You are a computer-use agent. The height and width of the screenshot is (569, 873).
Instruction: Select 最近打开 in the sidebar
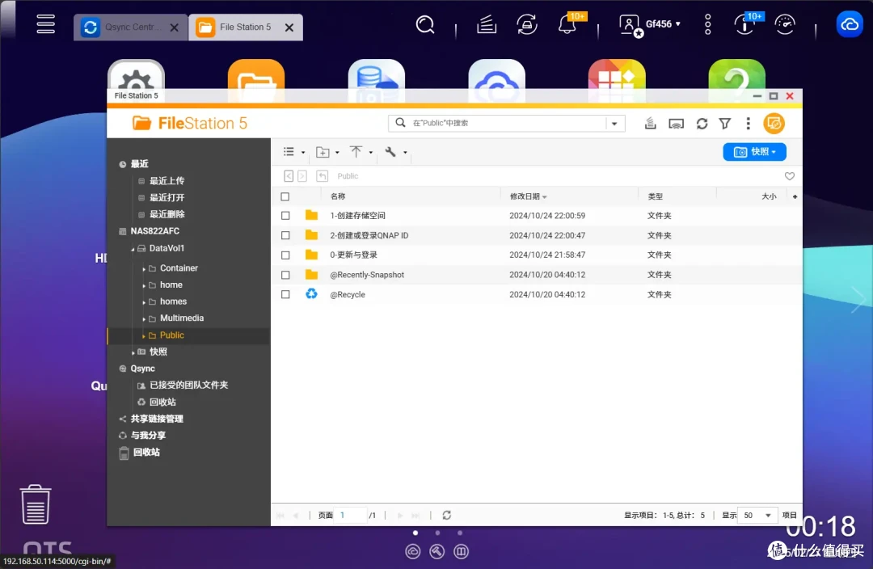pyautogui.click(x=167, y=198)
